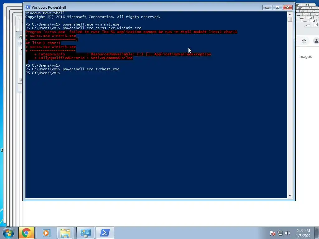Launch Windows Media Player from taskbar
The height and width of the screenshot is (239, 319).
pos(46,233)
